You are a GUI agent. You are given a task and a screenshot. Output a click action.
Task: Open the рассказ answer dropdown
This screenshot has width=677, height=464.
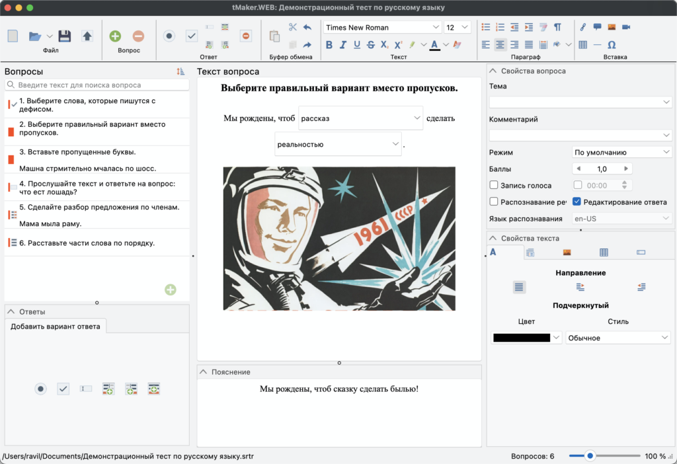360,118
